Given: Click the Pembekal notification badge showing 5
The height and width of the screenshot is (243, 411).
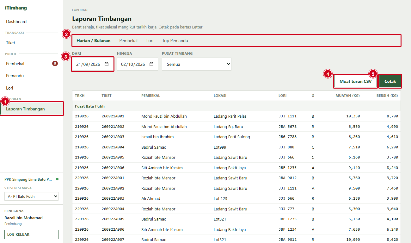Looking at the screenshot, I should (55, 64).
